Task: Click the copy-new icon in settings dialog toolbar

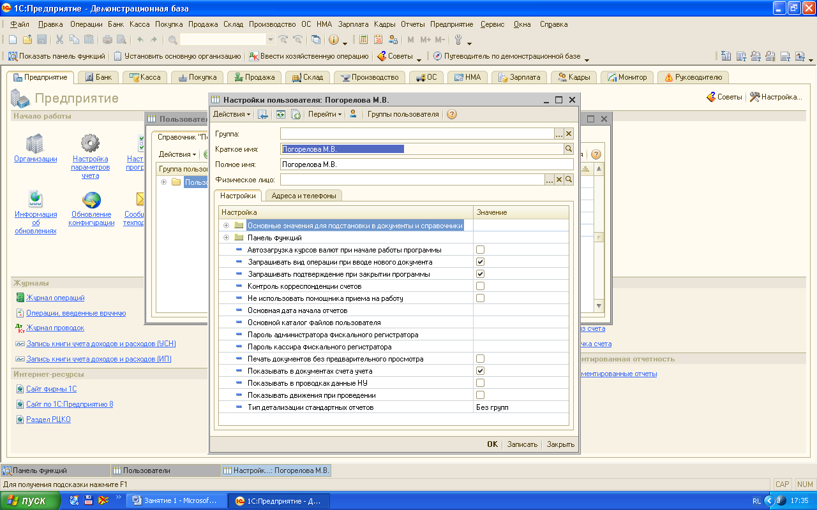Action: point(296,115)
